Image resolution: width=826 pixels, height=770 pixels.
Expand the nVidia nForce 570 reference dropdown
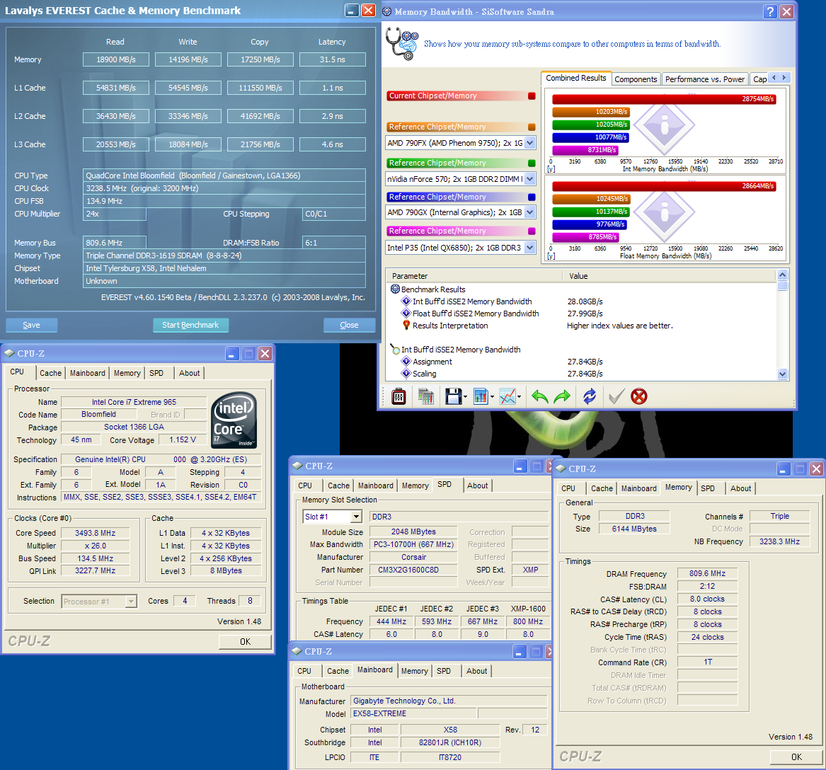530,178
